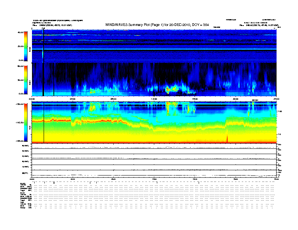This screenshot has height=230, width=298.
Task: Click the TNR color scale bar
Action: click(x=26, y=123)
